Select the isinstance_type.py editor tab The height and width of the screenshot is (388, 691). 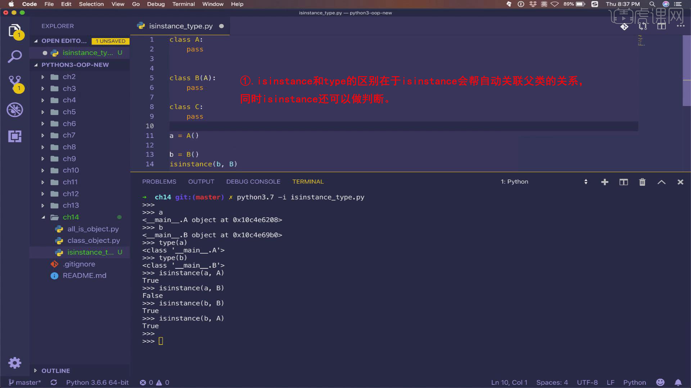pyautogui.click(x=181, y=26)
